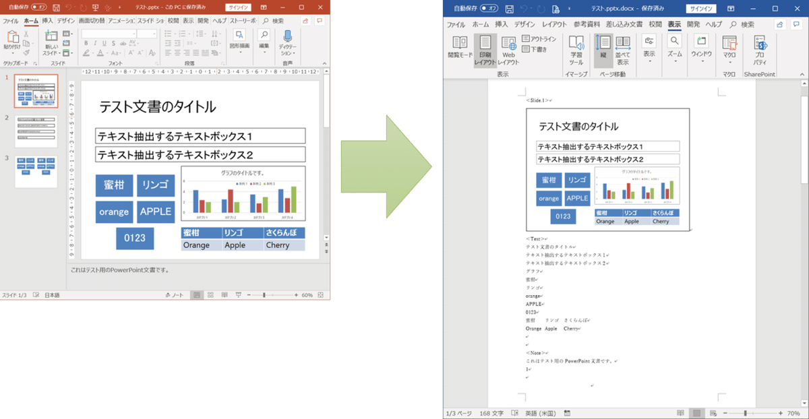Open slide layout dropdown in PowerPoint Slides group
The width and height of the screenshot is (809, 419).
[67, 32]
